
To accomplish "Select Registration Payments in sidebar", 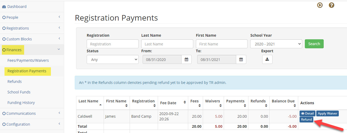I will [x=27, y=71].
